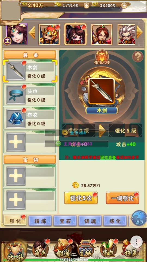Switch to the 精炼 tab
147x262 pixels.
pyautogui.click(x=40, y=221)
